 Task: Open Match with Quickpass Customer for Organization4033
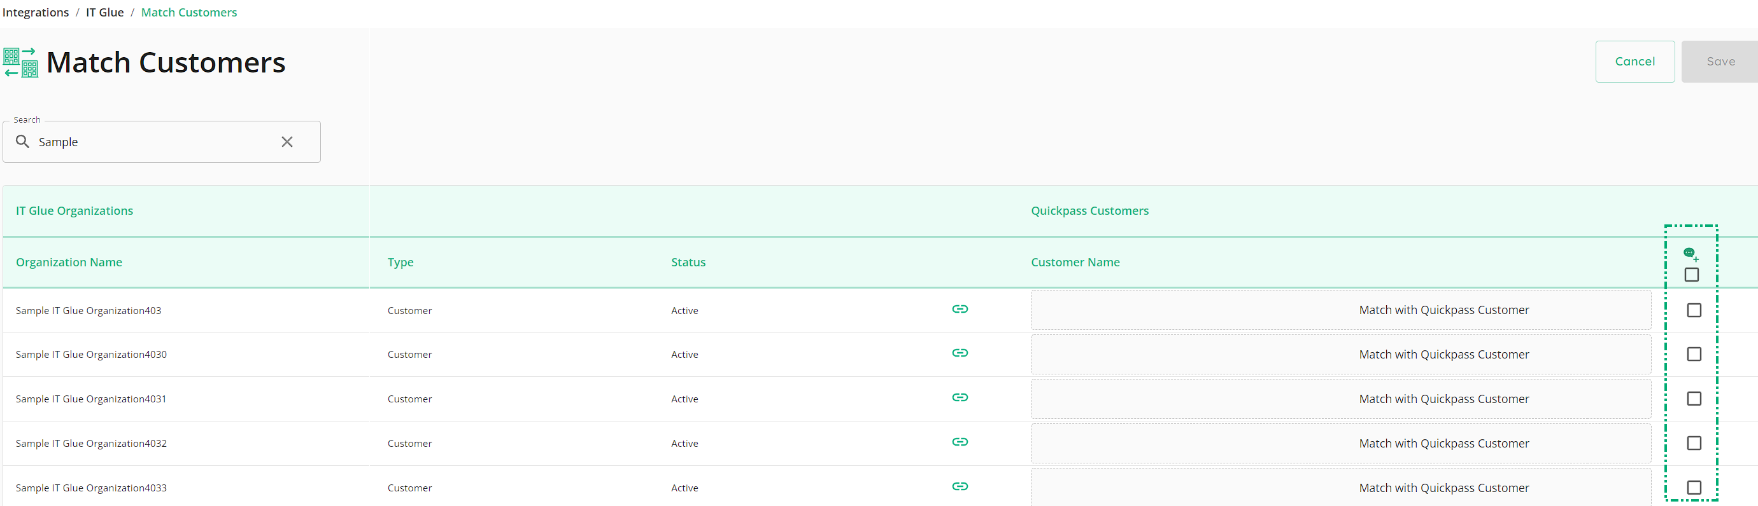click(x=1341, y=488)
